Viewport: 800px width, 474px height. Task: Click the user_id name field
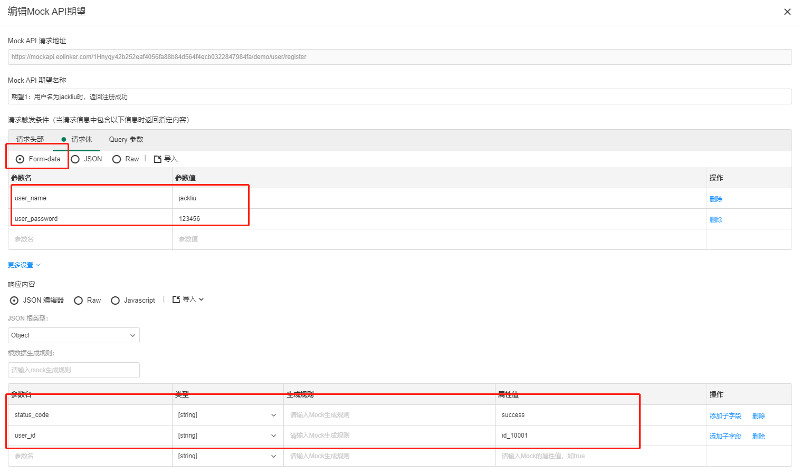point(90,436)
